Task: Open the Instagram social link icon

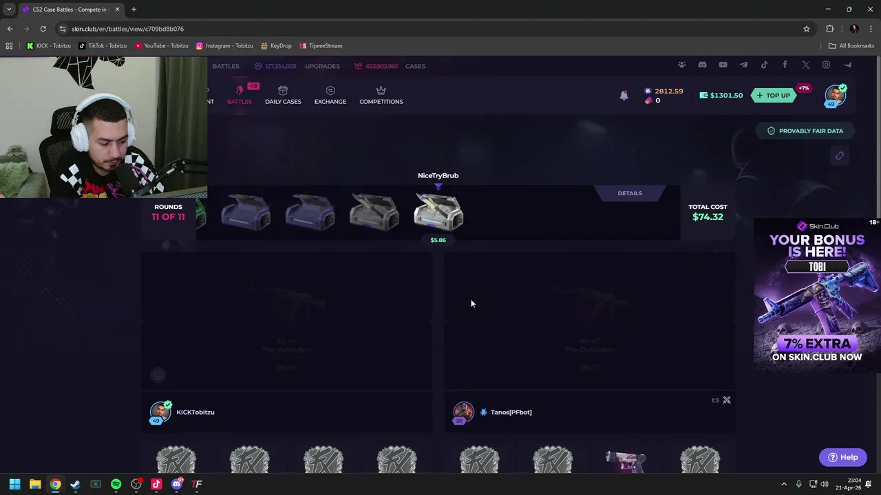Action: coord(826,65)
